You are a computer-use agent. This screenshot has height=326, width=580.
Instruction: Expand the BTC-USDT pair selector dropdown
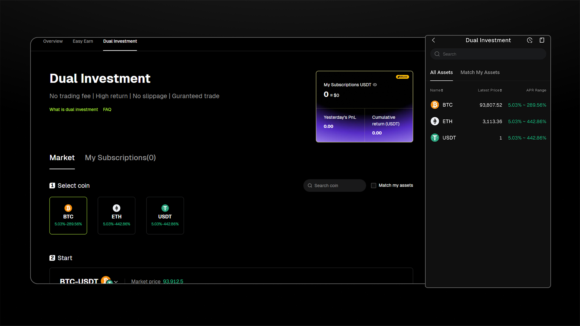(116, 281)
